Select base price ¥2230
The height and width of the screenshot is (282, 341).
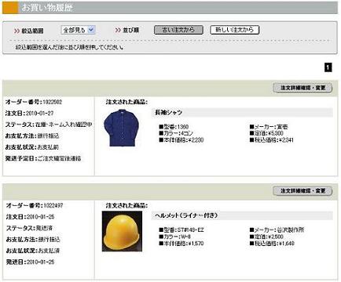tap(196, 140)
